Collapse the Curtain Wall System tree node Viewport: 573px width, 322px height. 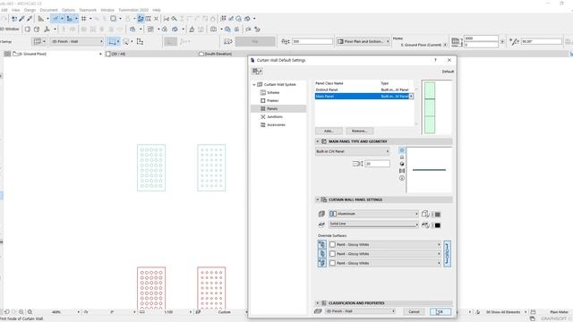click(254, 84)
